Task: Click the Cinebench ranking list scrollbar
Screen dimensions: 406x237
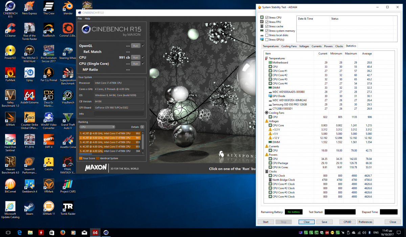Action: pos(143,143)
